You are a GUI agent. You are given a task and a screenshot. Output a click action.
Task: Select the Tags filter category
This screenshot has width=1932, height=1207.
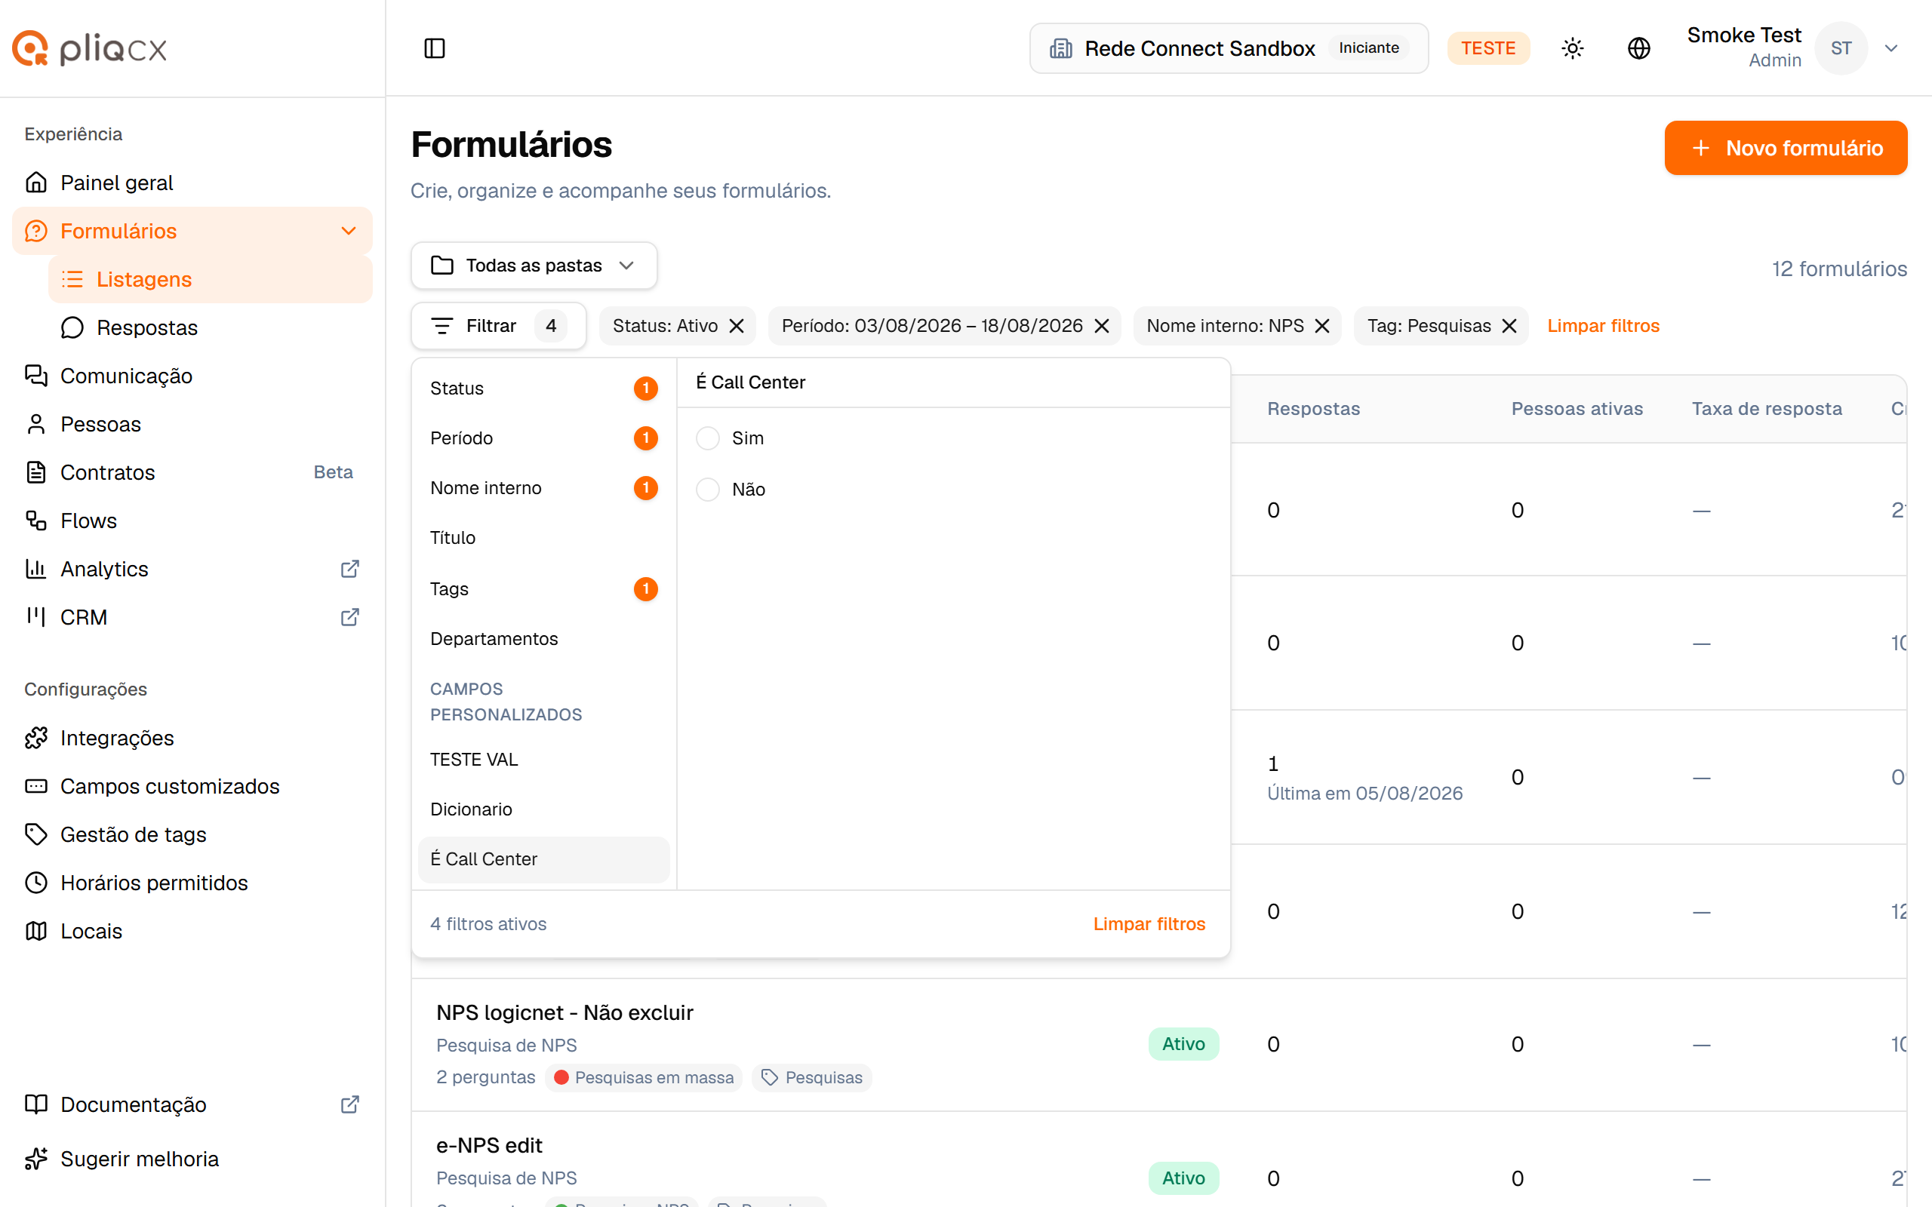[x=543, y=589]
